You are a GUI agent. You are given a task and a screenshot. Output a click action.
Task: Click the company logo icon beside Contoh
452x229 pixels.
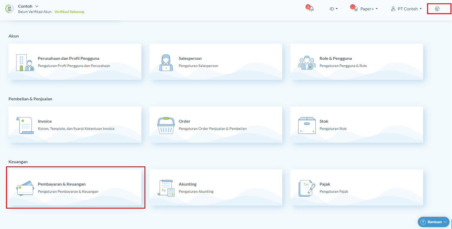pos(10,9)
